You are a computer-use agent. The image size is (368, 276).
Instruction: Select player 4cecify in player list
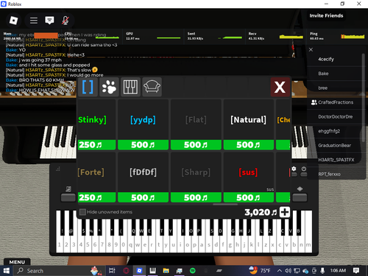tap(335, 59)
